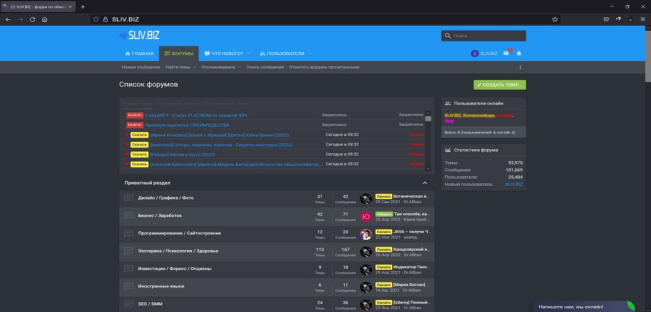This screenshot has width=651, height=312.
Task: Expand the ЧТО НОВОГО? dropdown arrow
Action: click(x=250, y=54)
